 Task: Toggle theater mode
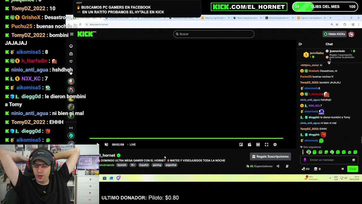point(258,144)
